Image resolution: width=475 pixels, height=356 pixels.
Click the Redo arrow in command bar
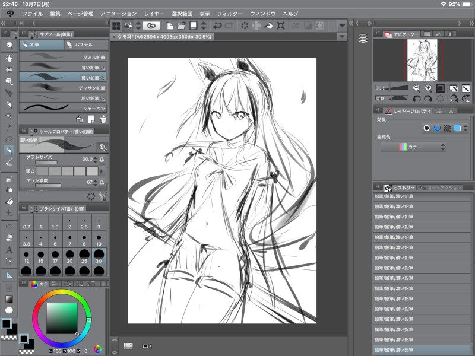pyautogui.click(x=229, y=26)
